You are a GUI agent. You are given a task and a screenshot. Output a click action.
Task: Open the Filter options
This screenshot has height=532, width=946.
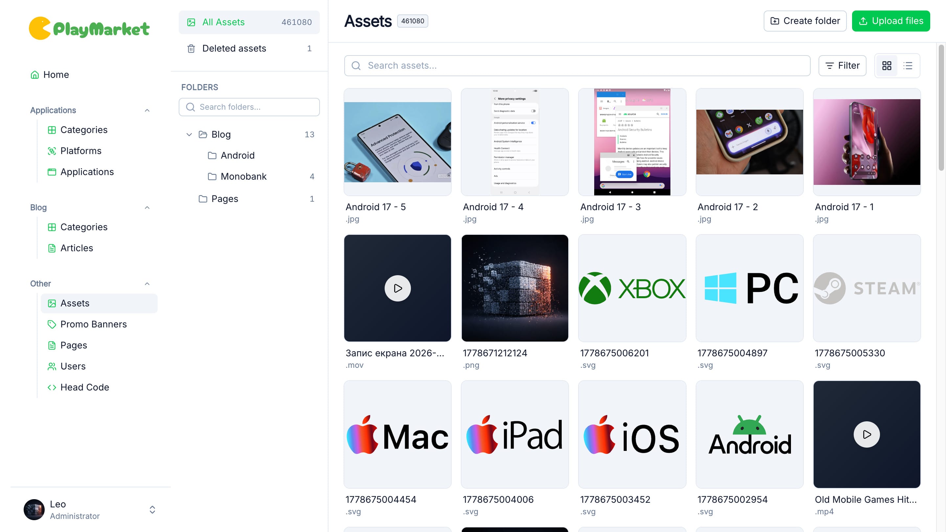[x=843, y=65]
